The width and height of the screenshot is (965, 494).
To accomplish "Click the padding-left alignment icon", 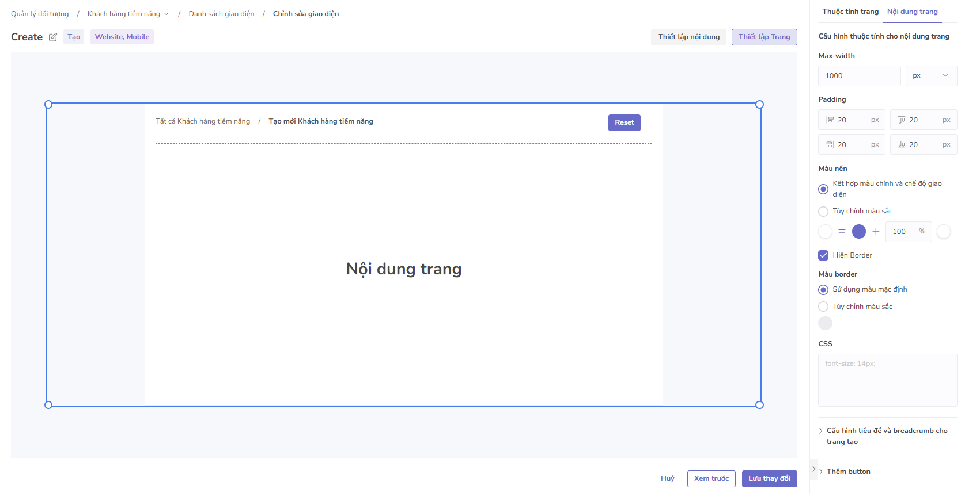I will click(830, 120).
